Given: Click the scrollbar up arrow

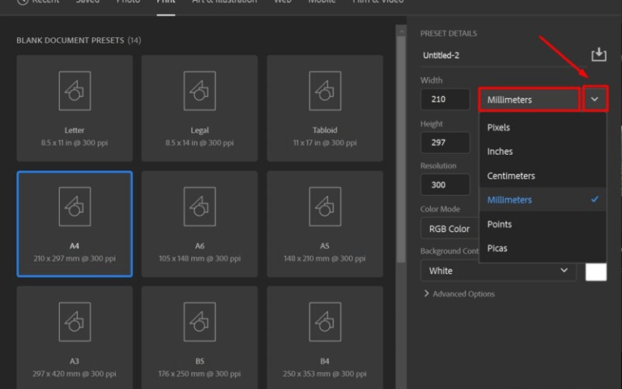Looking at the screenshot, I should point(401,31).
